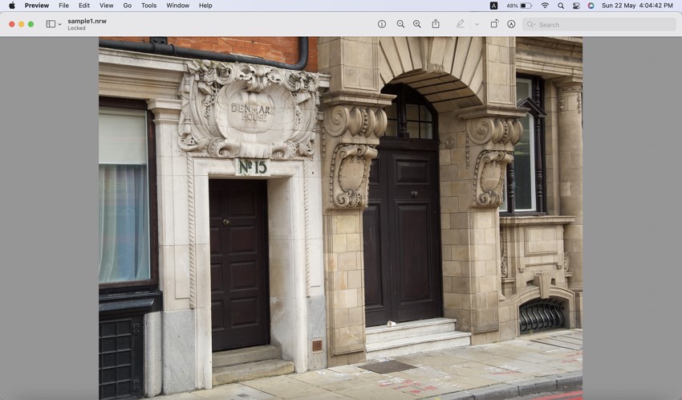Open the Window menu
This screenshot has height=400, width=682.
177,6
